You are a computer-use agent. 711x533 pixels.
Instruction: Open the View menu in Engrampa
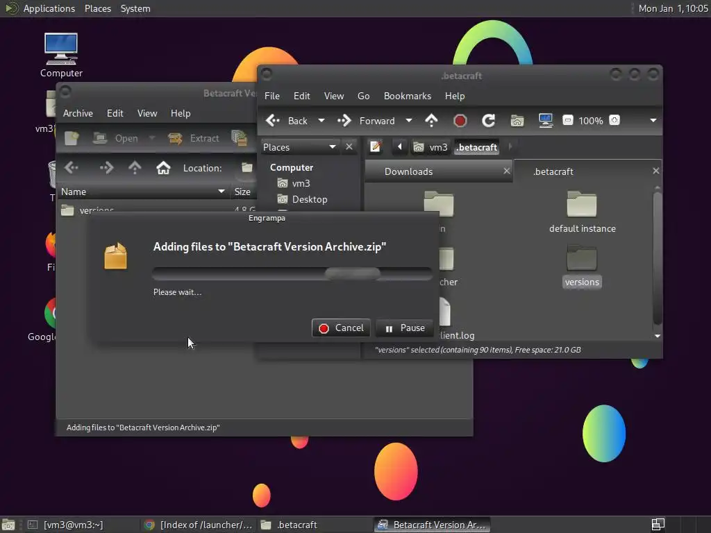147,113
